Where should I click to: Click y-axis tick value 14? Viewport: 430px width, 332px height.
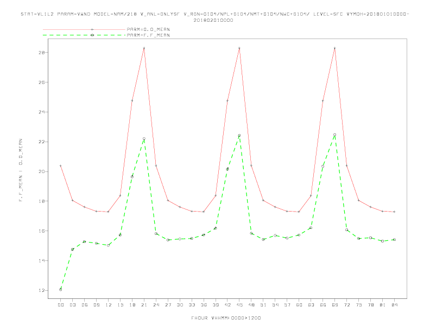pos(42,261)
